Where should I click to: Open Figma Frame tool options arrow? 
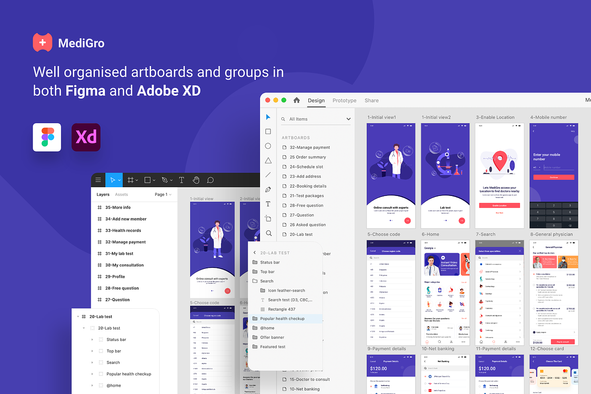pos(137,181)
